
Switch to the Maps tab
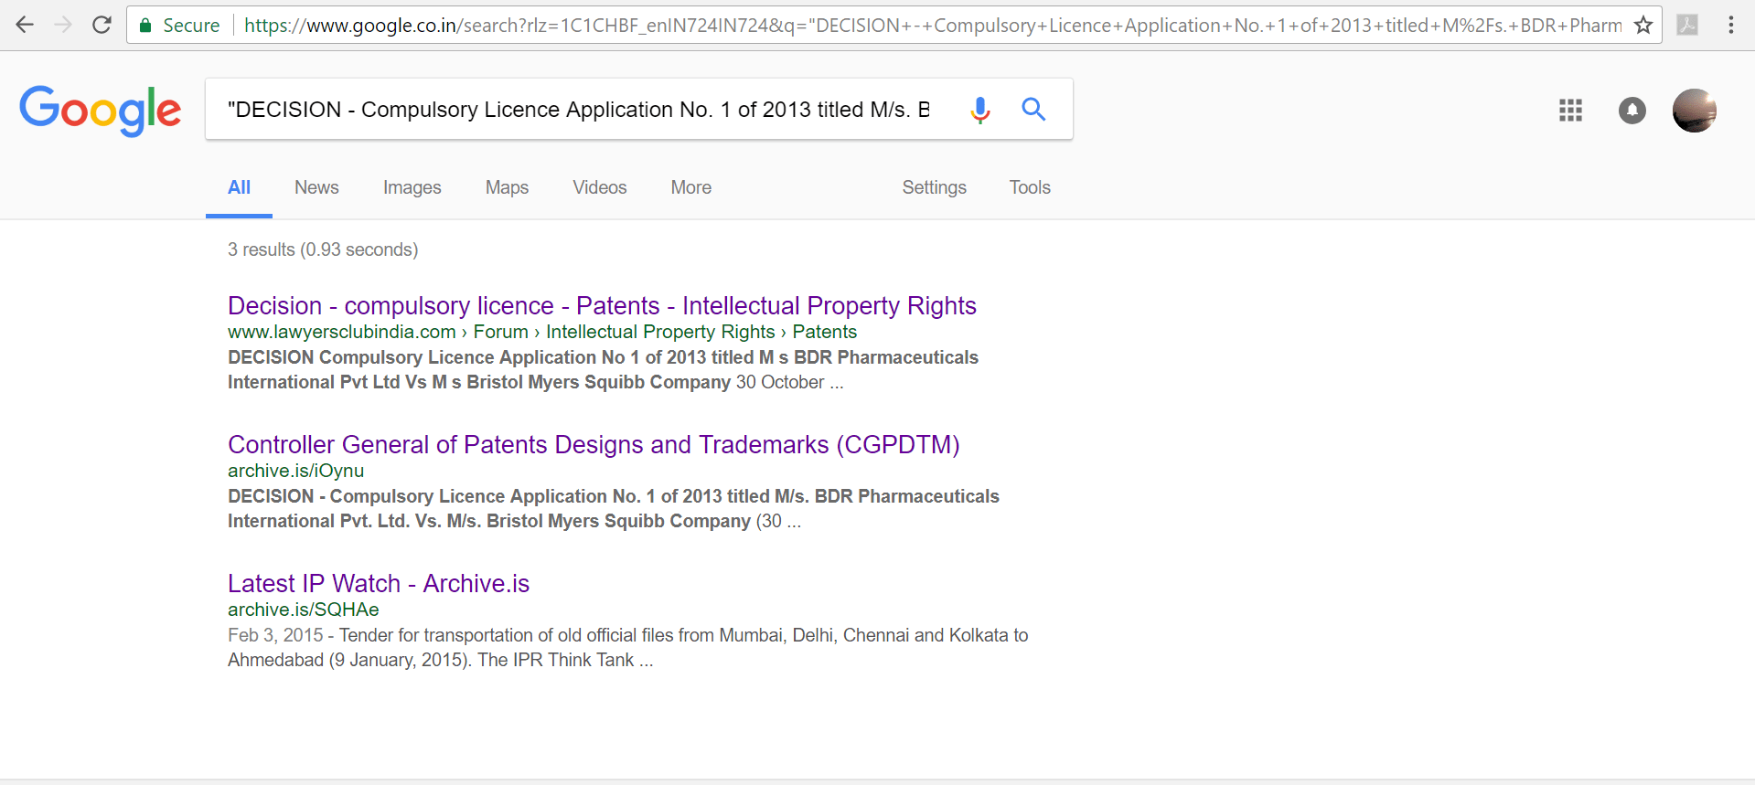(x=507, y=187)
